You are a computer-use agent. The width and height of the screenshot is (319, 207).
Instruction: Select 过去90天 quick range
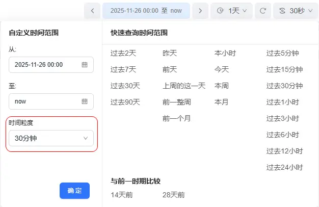click(x=125, y=102)
